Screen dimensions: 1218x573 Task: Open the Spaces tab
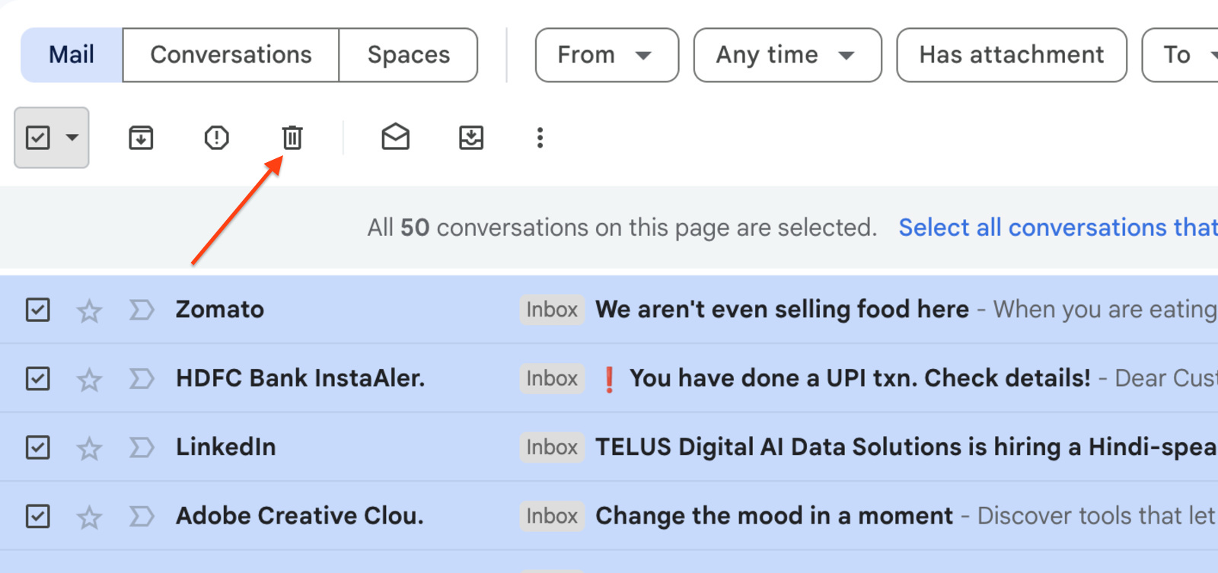click(x=409, y=54)
